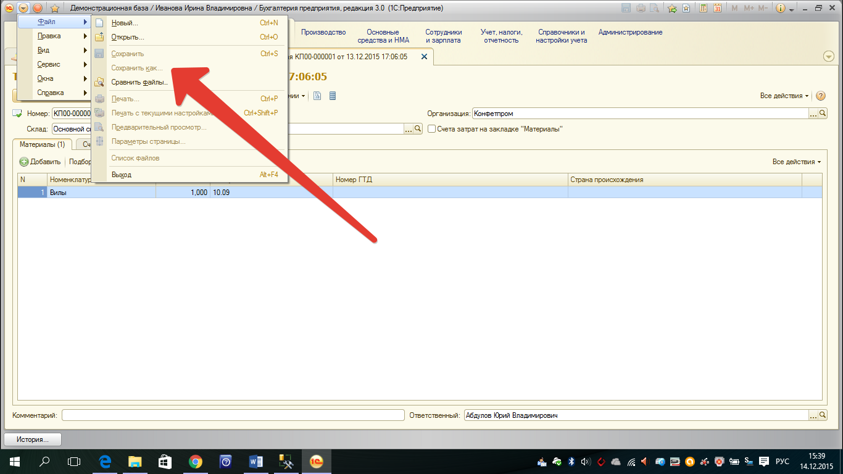Open the calculator icon
This screenshot has height=474, width=843.
702,8
